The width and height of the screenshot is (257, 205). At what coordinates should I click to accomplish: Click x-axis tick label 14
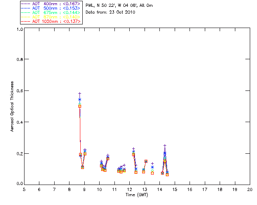tap(160, 189)
